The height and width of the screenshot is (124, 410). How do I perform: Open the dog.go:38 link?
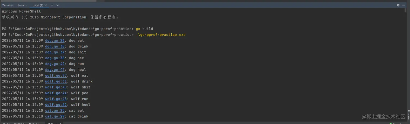click(x=55, y=58)
